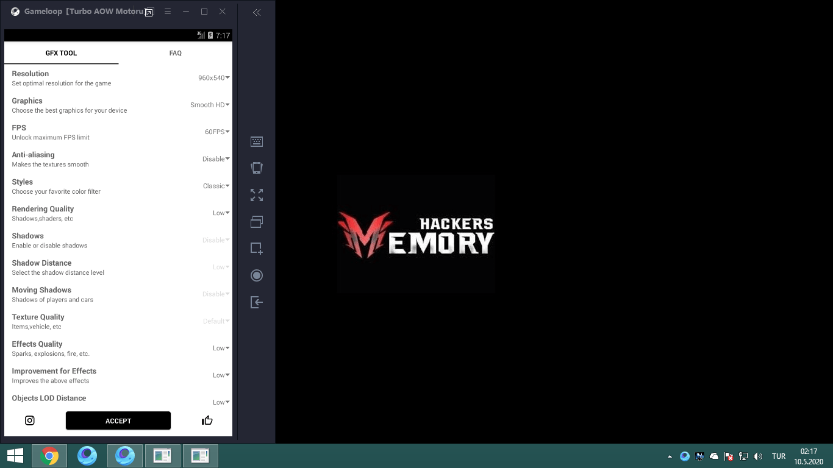
Task: Click the volume speaker tray icon
Action: click(758, 456)
